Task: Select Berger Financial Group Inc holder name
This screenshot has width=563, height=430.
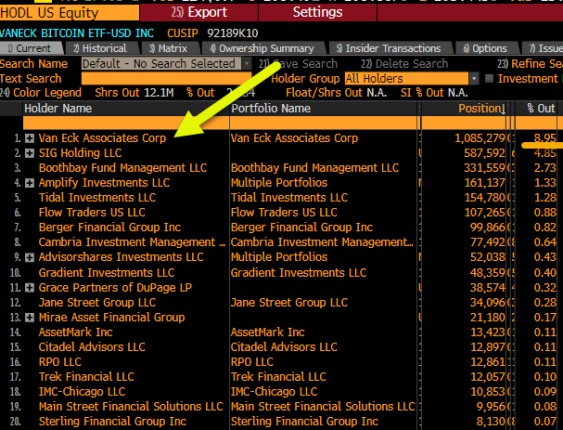Action: [109, 228]
